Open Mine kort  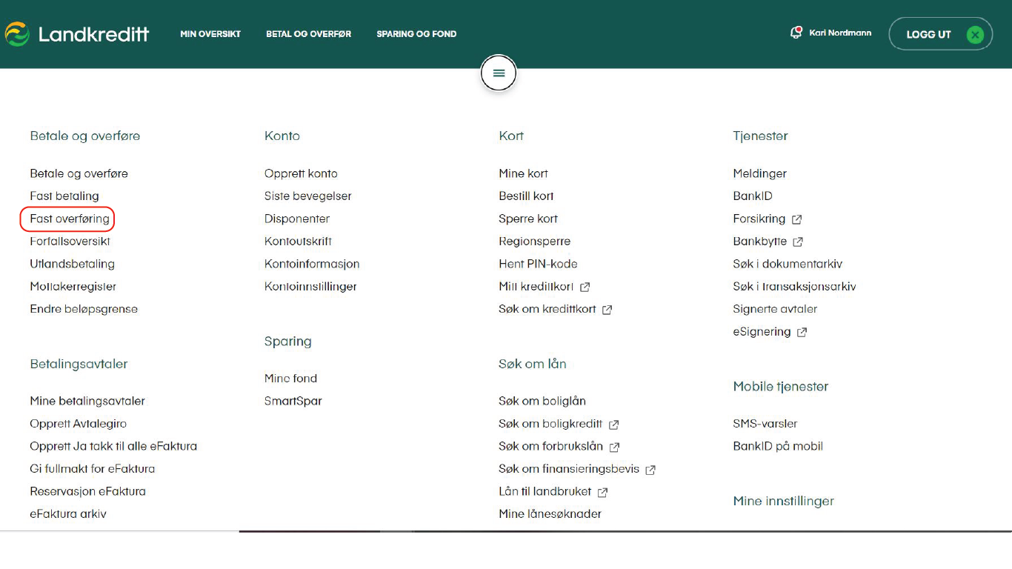[x=524, y=173]
